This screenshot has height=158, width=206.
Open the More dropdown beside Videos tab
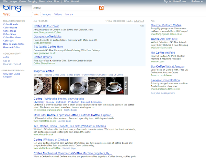click(x=69, y=15)
